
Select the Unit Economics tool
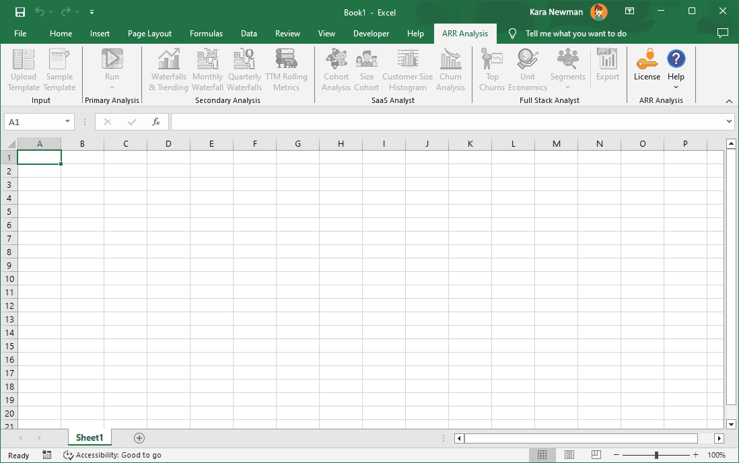(x=528, y=69)
